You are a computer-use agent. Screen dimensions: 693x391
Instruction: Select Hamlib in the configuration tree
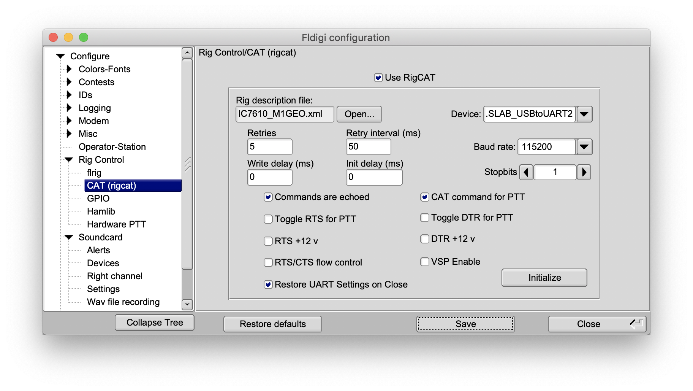[x=101, y=211]
